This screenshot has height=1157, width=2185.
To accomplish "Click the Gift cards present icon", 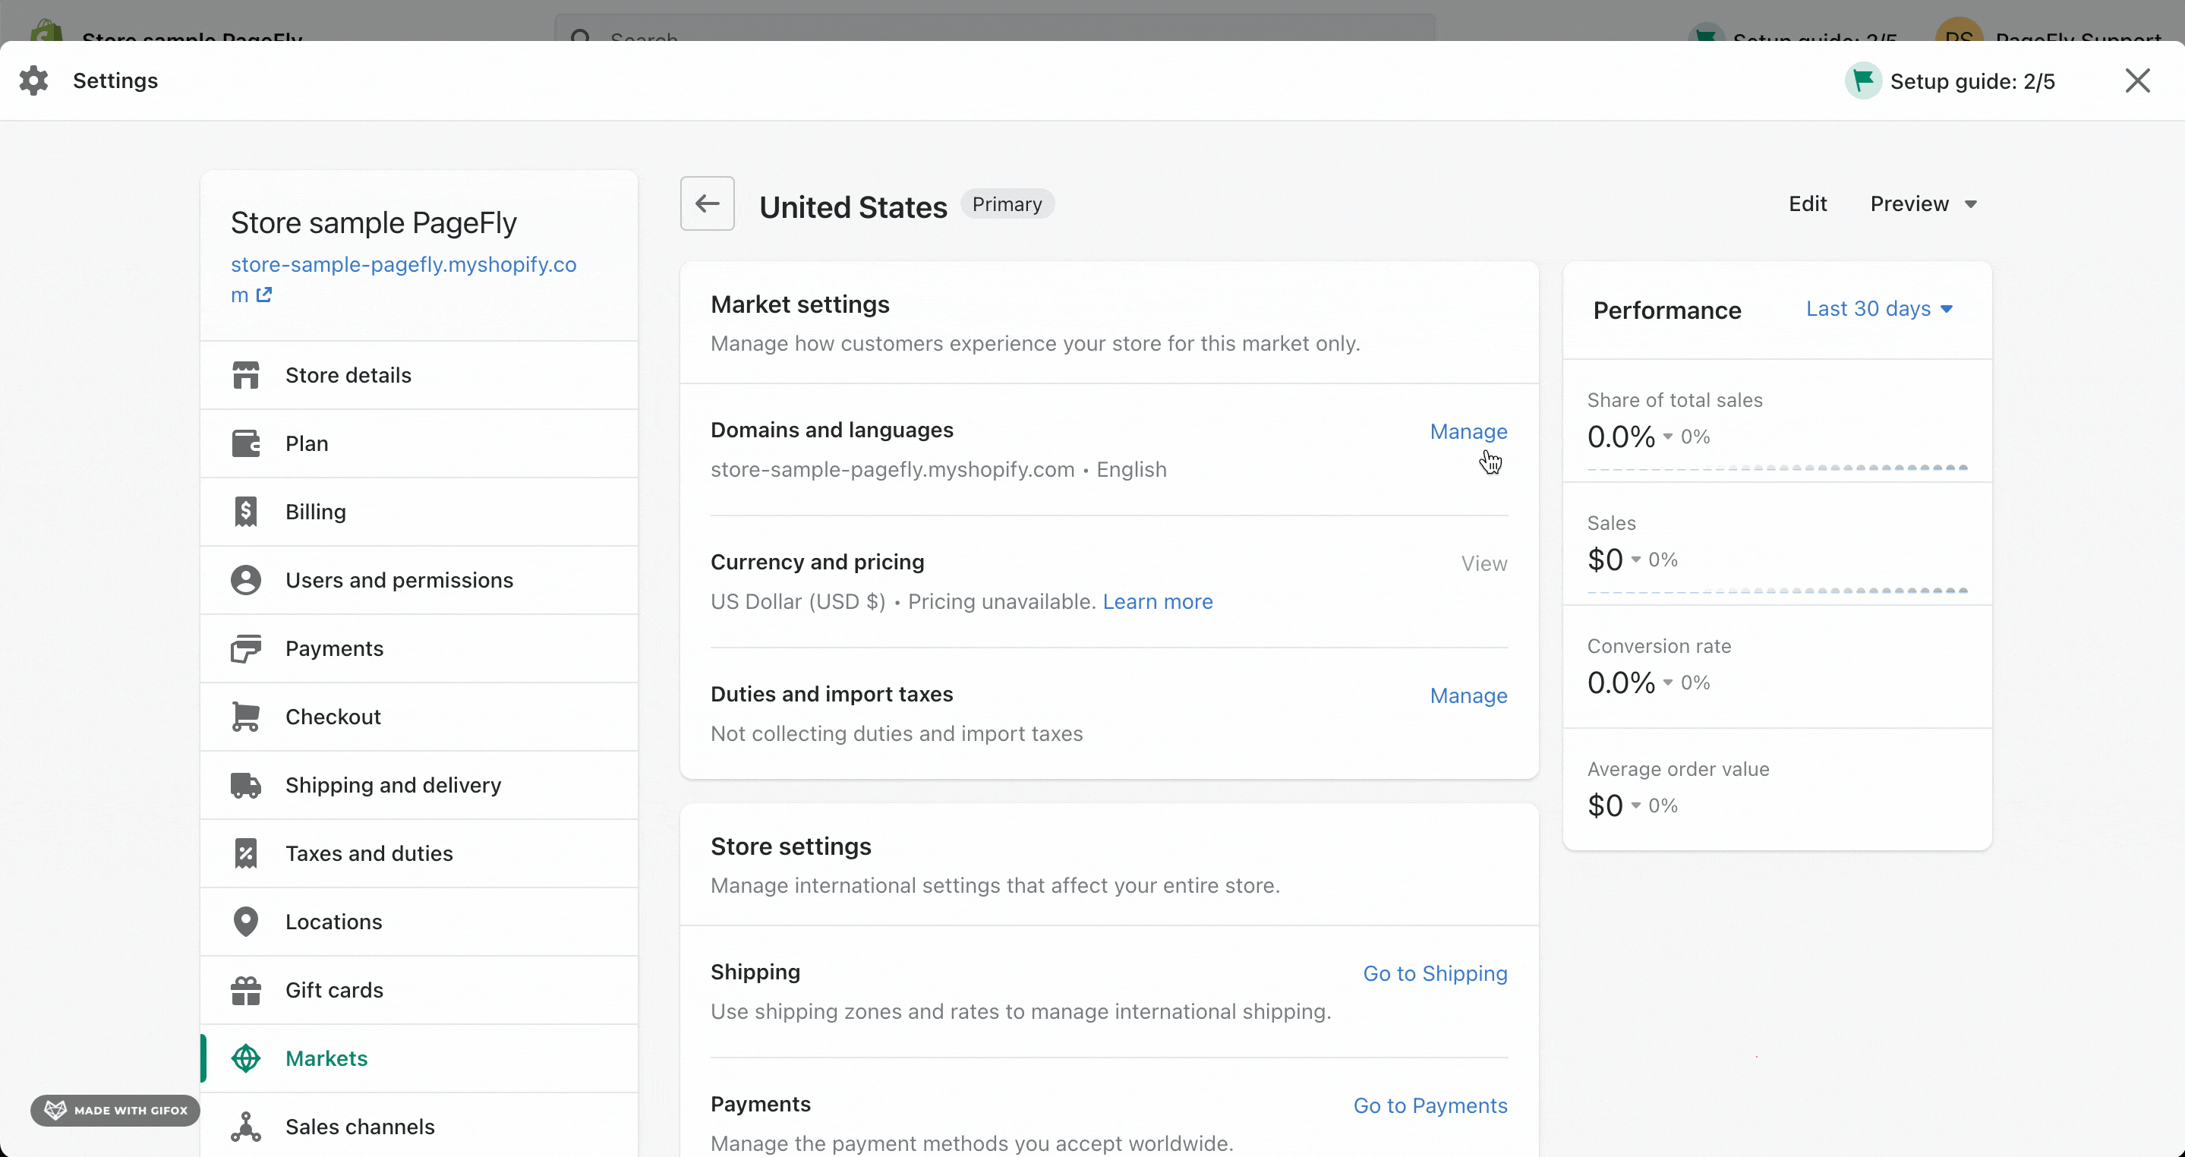I will [246, 991].
